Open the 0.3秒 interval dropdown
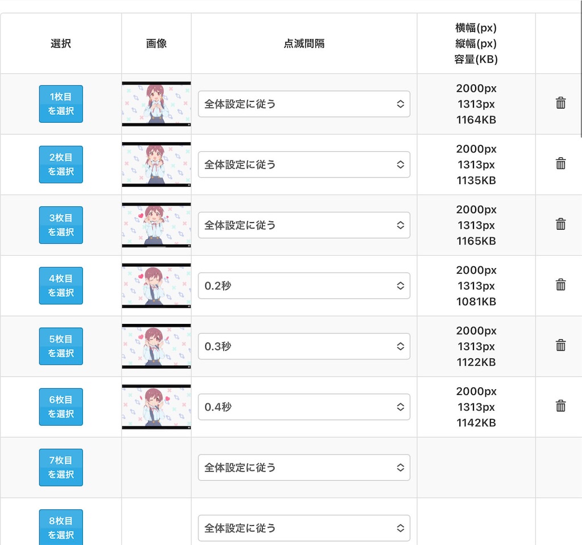Viewport: 582px width, 545px height. tap(304, 346)
